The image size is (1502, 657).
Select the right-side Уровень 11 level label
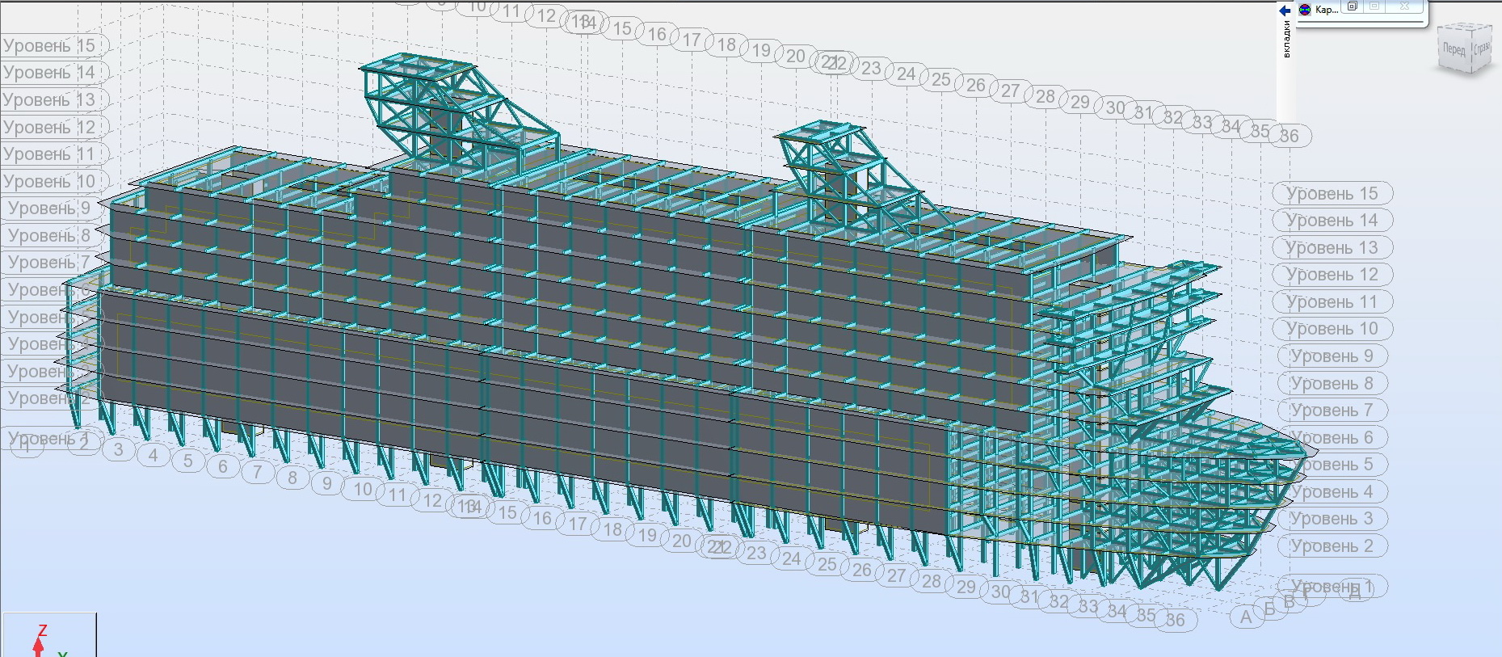pyautogui.click(x=1332, y=301)
